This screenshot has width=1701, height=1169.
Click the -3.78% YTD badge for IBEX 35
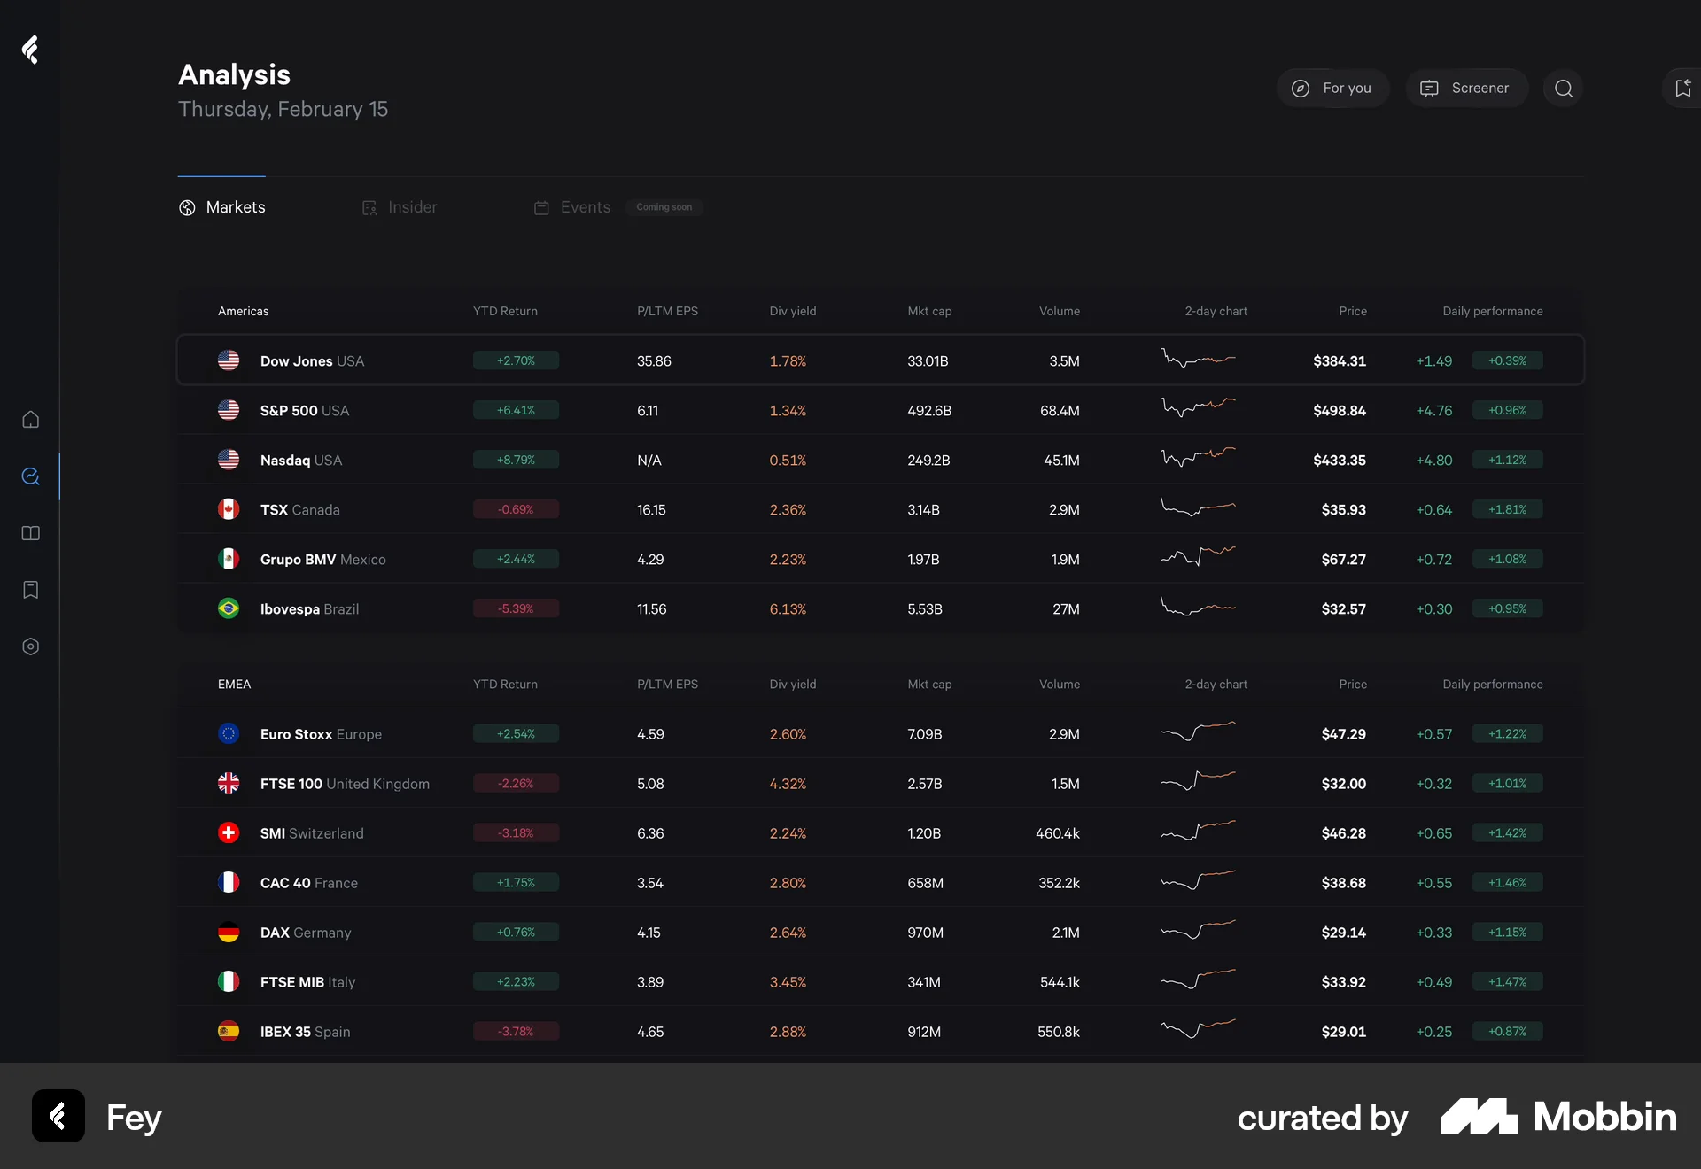point(516,1031)
